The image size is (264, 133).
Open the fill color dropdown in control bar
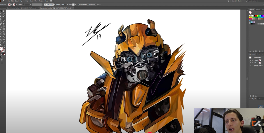coord(12,4)
